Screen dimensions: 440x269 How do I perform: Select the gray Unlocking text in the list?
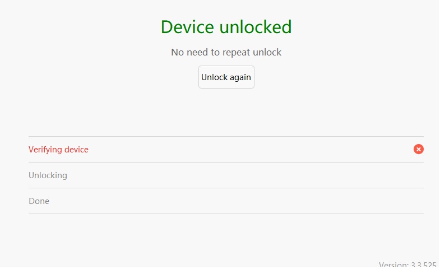tap(48, 175)
